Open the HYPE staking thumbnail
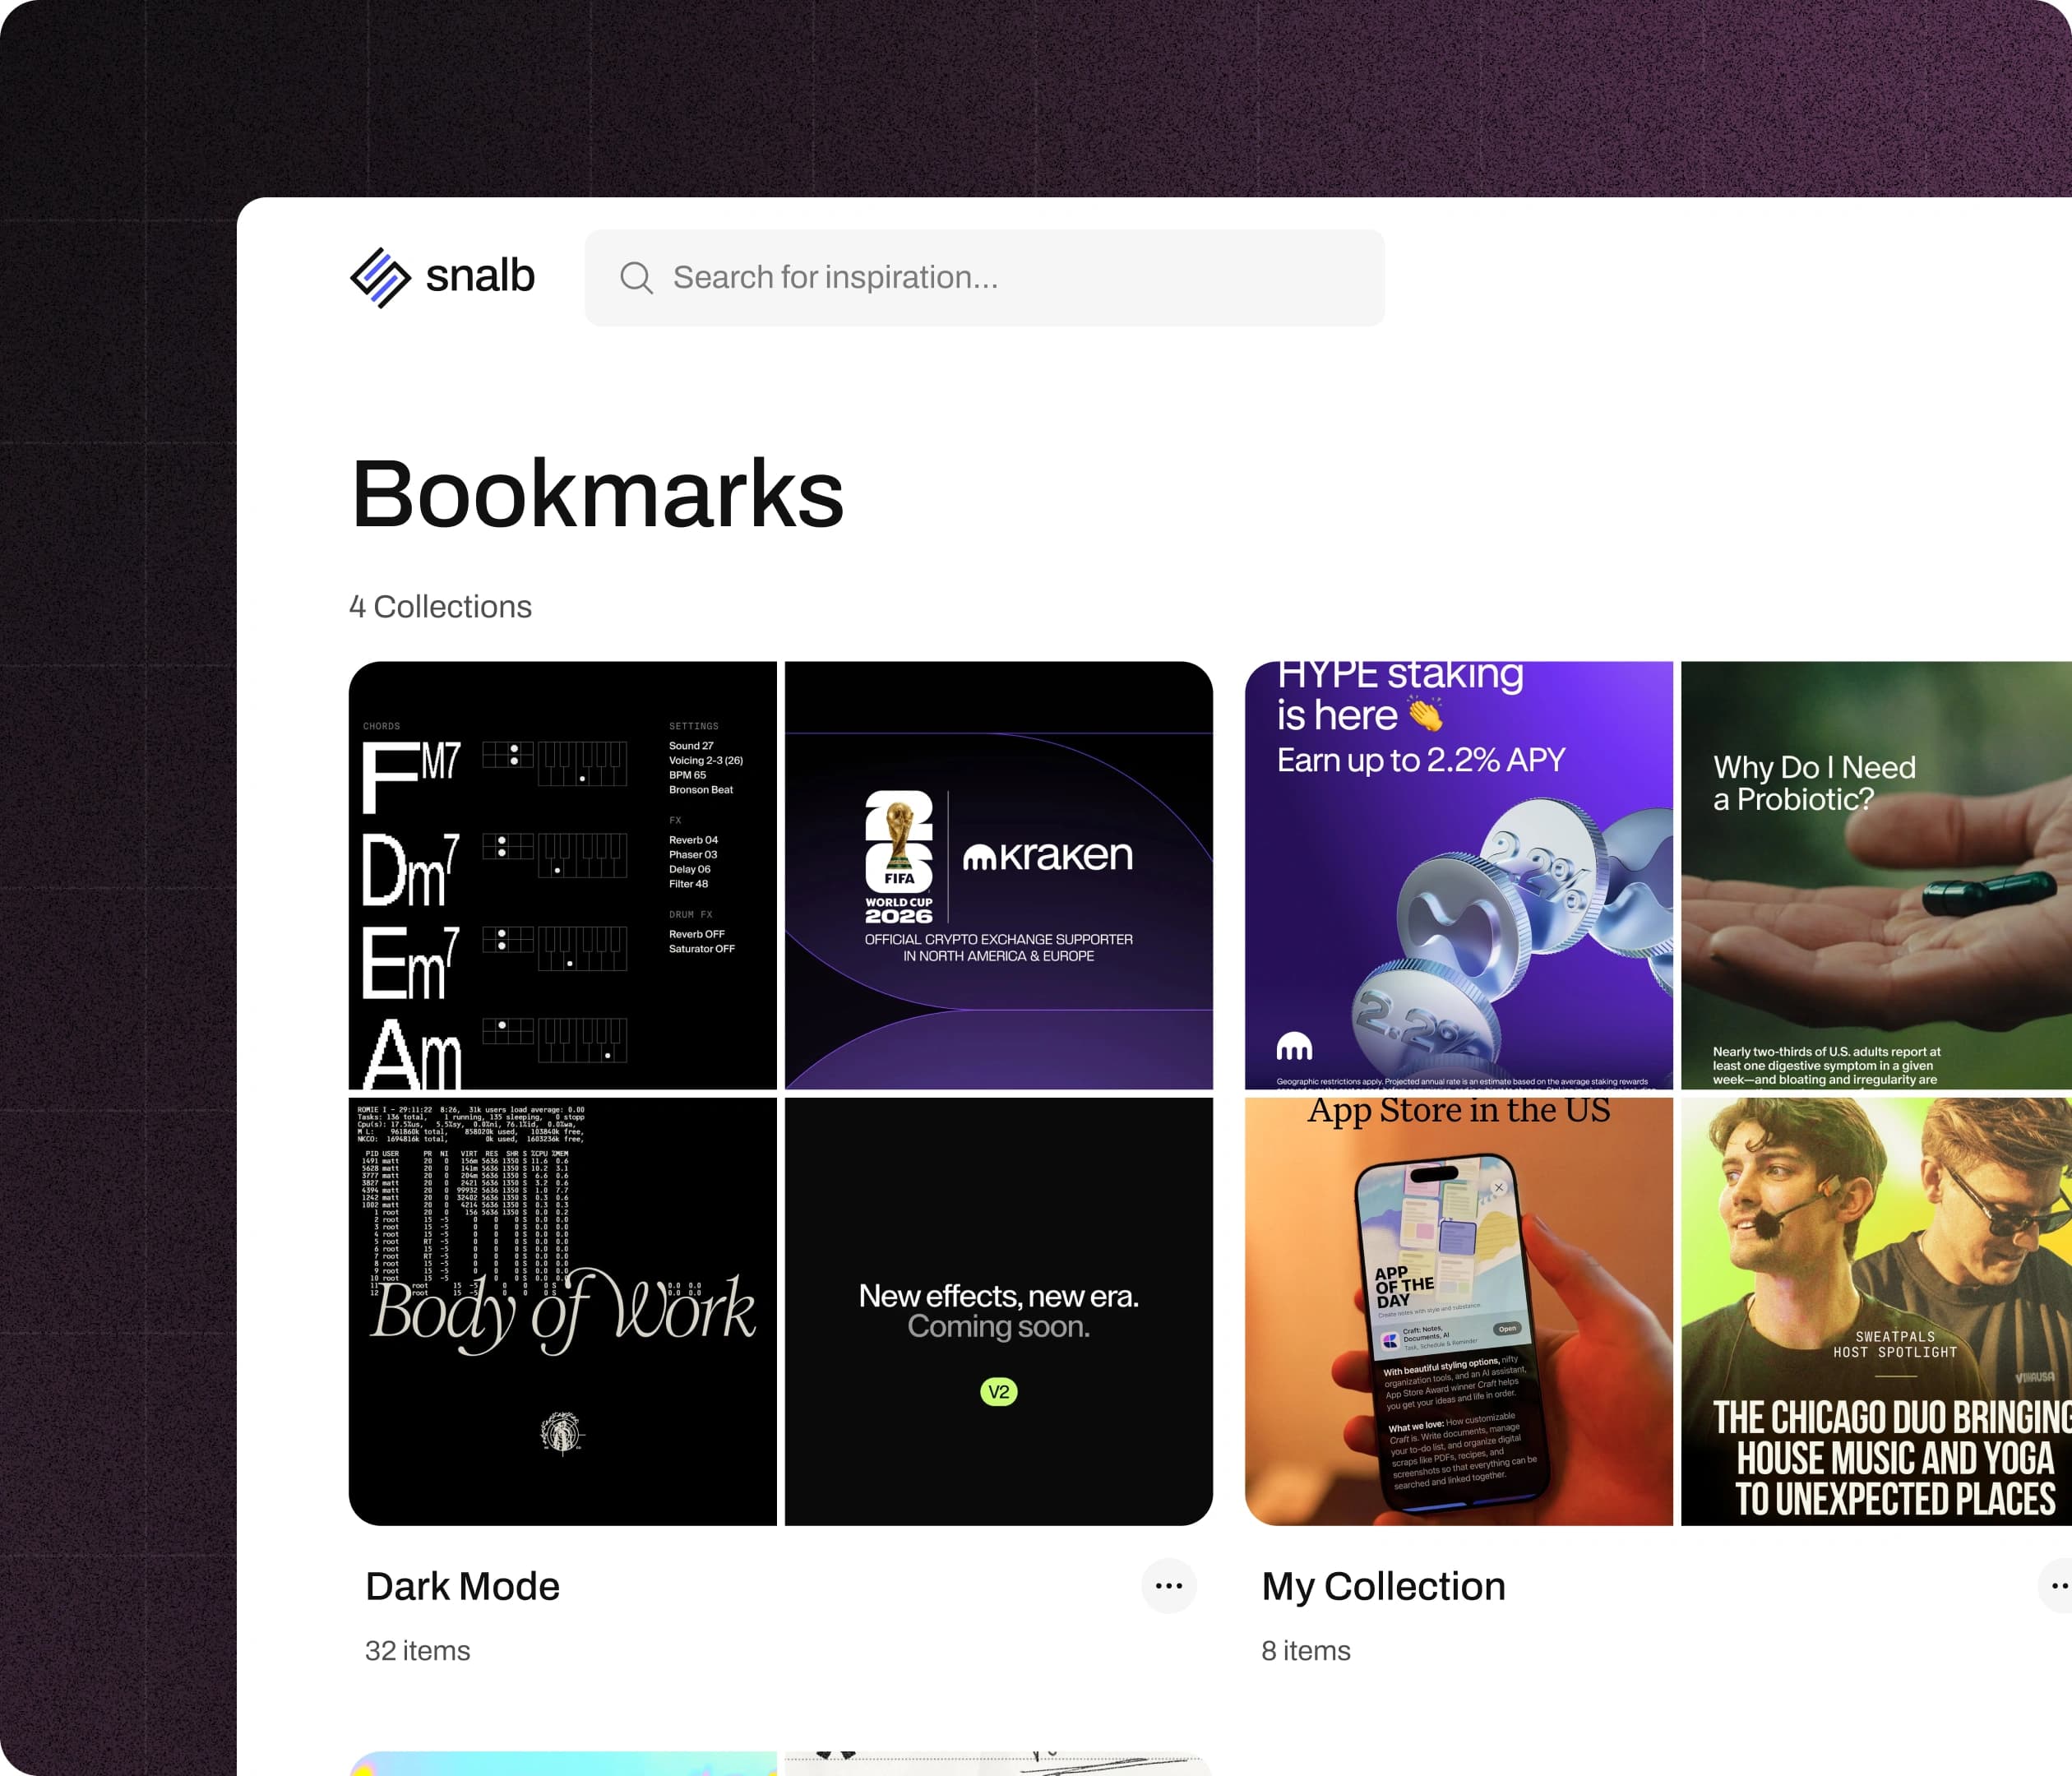Viewport: 2072px width, 1776px height. [1459, 875]
